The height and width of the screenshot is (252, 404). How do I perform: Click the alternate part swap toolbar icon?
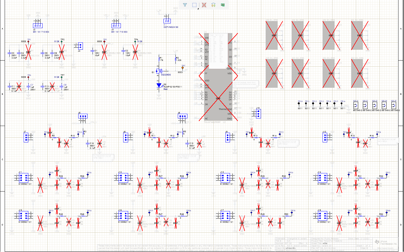213,5
